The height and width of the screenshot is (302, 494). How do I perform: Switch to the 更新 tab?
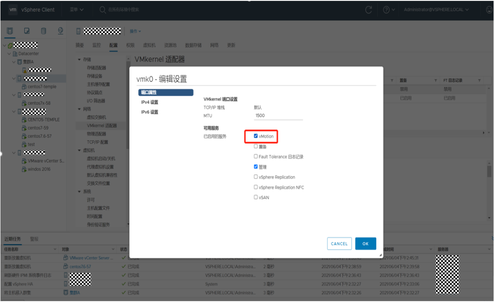[x=231, y=45]
